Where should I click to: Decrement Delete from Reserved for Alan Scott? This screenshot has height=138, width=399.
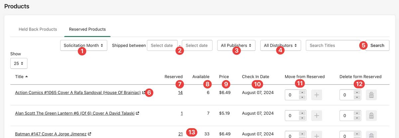tap(357, 118)
